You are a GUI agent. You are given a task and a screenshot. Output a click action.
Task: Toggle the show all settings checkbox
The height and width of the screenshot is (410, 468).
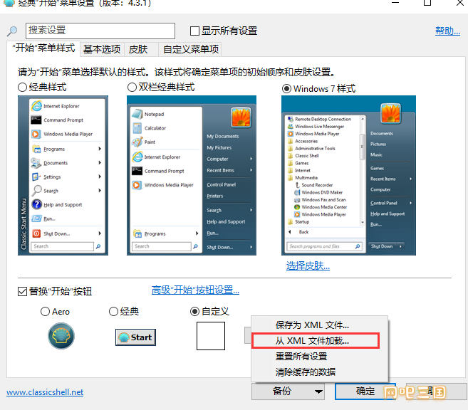click(194, 31)
